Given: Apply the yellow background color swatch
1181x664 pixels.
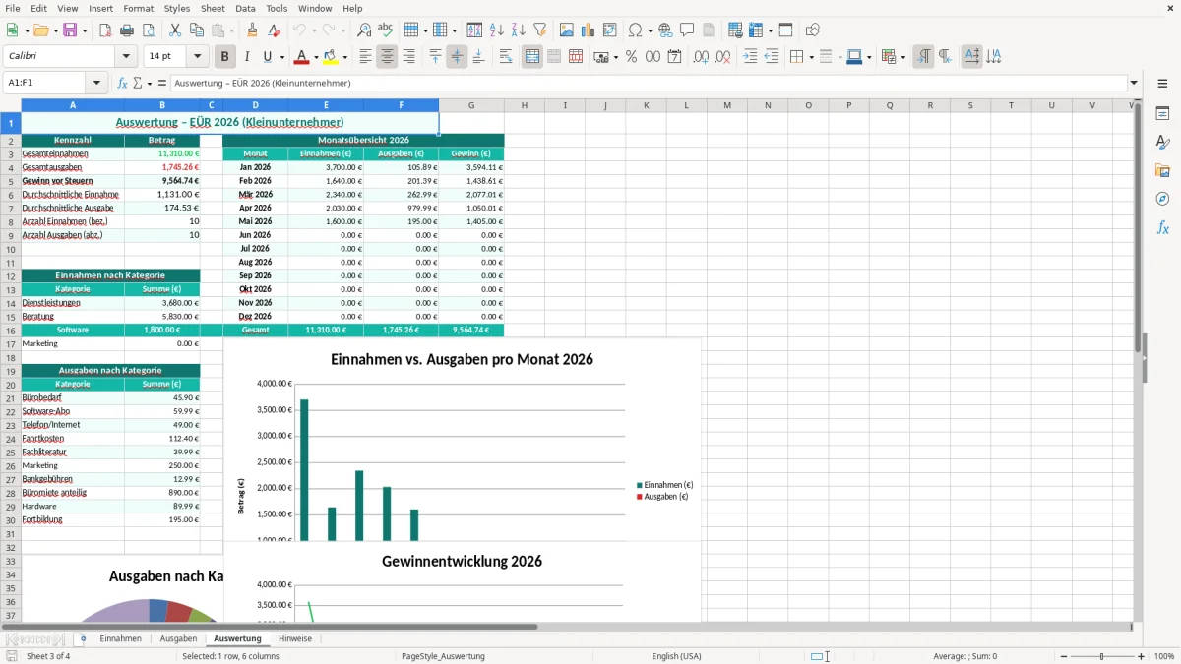Looking at the screenshot, I should (x=331, y=57).
